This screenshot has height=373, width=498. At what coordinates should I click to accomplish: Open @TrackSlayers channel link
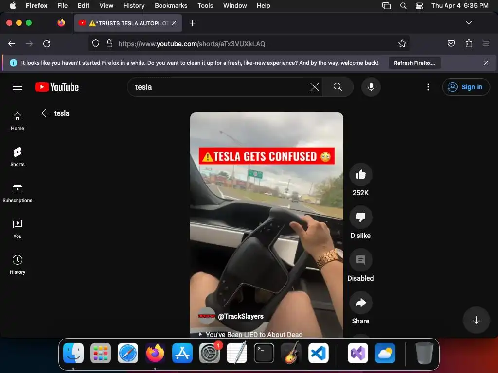pyautogui.click(x=240, y=316)
